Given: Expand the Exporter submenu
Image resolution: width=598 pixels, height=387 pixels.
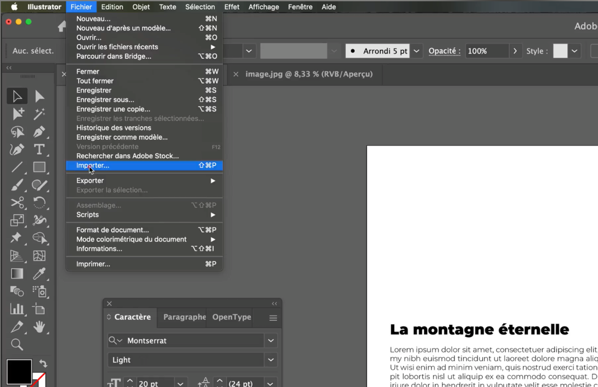Looking at the screenshot, I should pyautogui.click(x=145, y=181).
